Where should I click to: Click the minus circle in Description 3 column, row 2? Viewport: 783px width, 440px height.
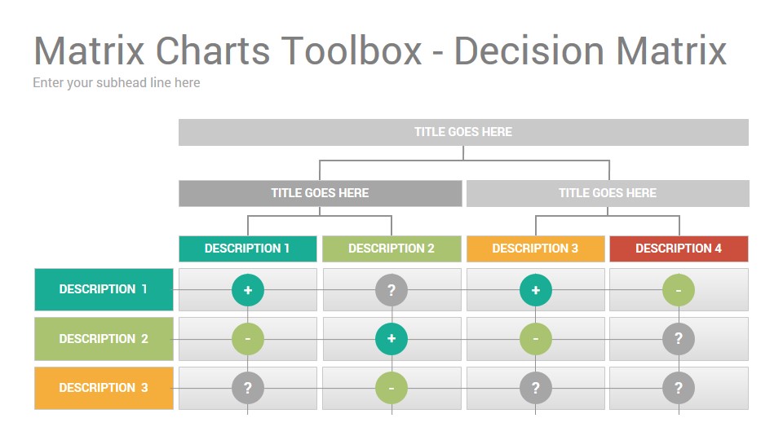[x=536, y=339]
